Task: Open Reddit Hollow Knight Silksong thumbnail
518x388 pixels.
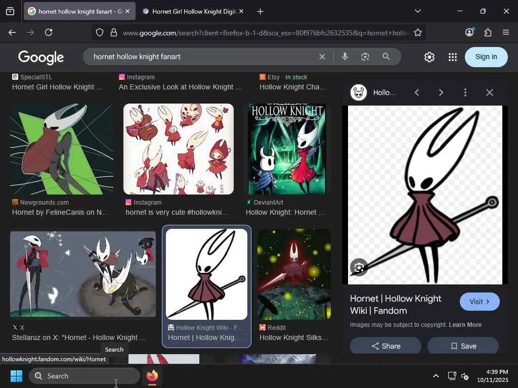Action: click(x=294, y=274)
